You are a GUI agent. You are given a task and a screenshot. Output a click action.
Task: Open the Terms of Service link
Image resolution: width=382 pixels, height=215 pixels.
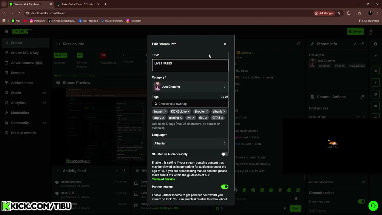pyautogui.click(x=164, y=179)
